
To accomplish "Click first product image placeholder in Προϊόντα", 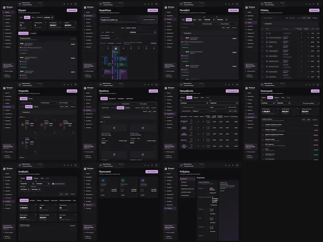I will (114, 128).
